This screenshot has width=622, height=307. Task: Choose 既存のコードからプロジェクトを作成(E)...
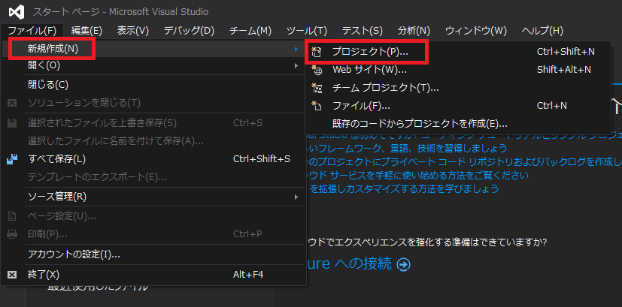(x=457, y=124)
